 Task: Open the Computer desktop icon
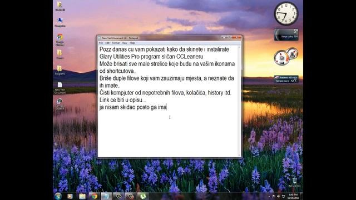[60, 22]
